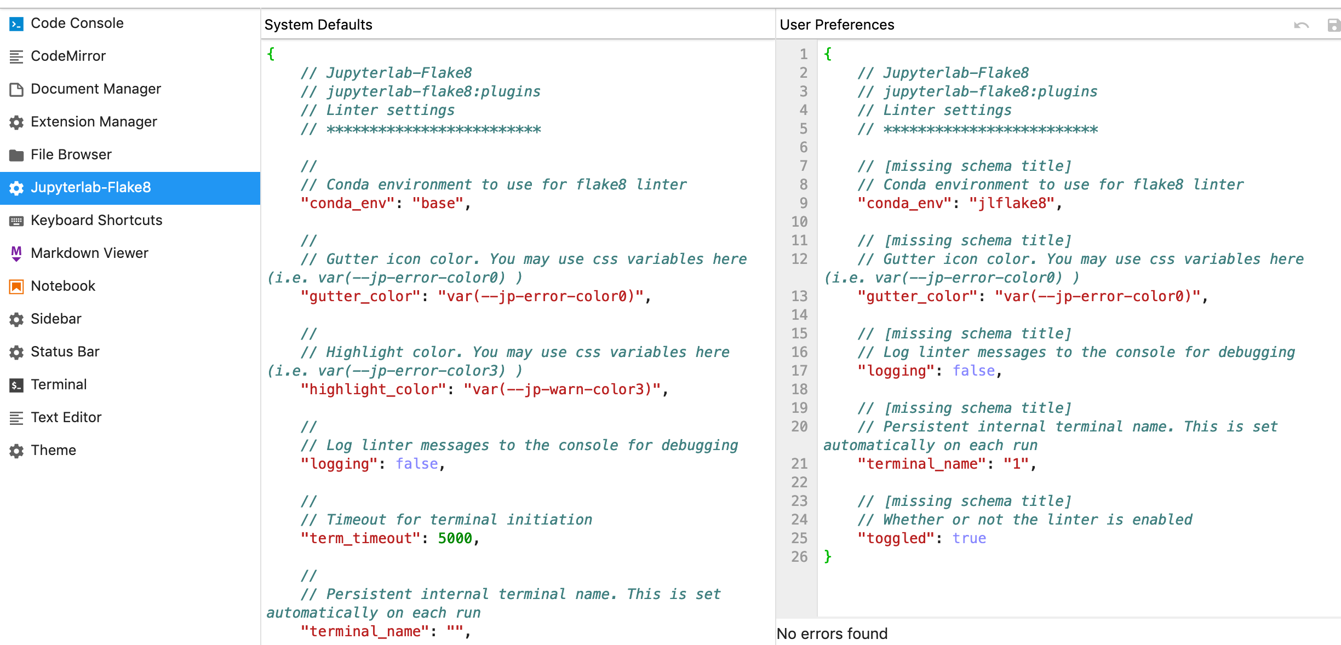Click line number 9 in the editor gutter

(803, 203)
